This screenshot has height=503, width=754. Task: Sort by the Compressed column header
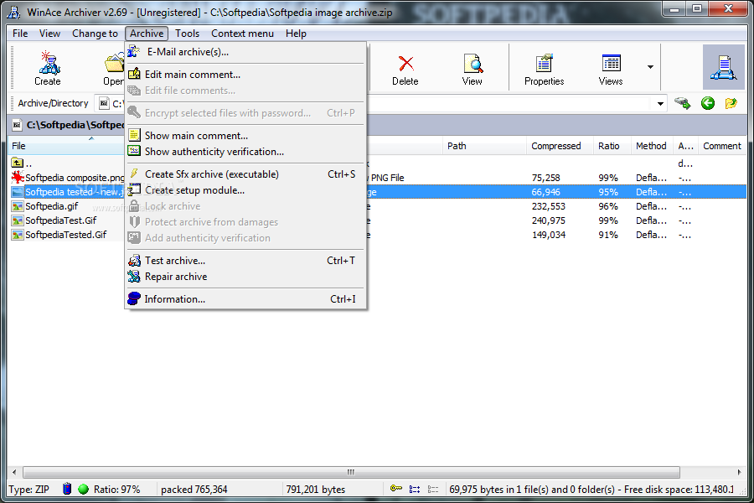click(x=560, y=146)
